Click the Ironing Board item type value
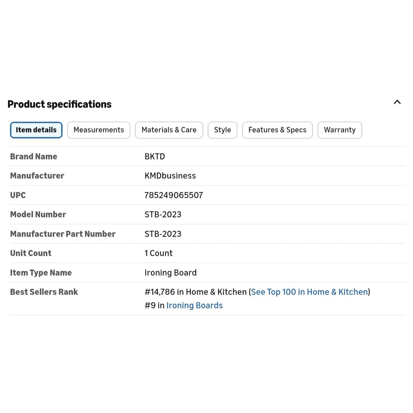 (x=171, y=273)
